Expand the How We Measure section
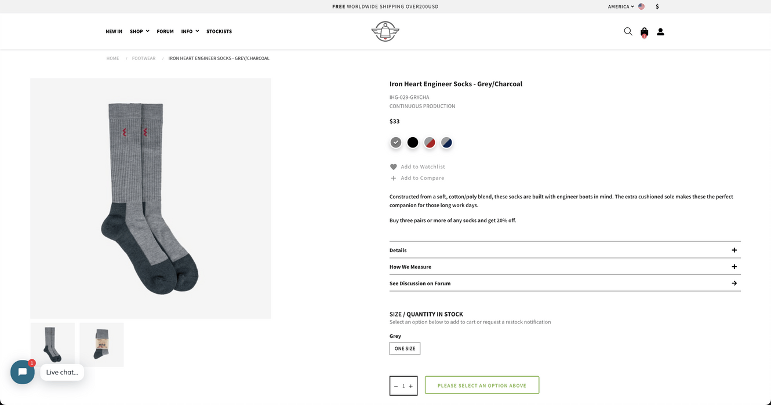Image resolution: width=771 pixels, height=405 pixels. 565,267
